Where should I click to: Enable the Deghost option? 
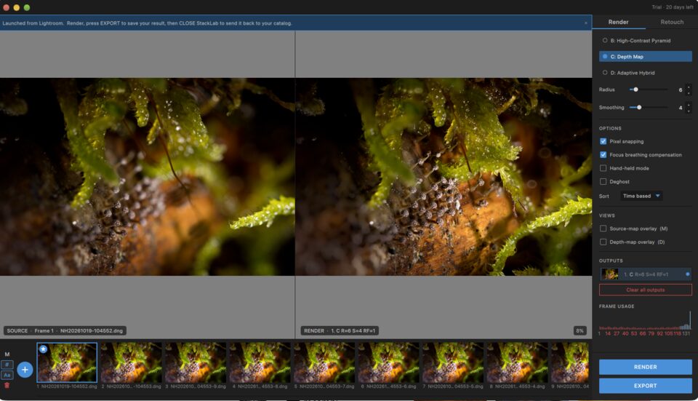coord(603,181)
